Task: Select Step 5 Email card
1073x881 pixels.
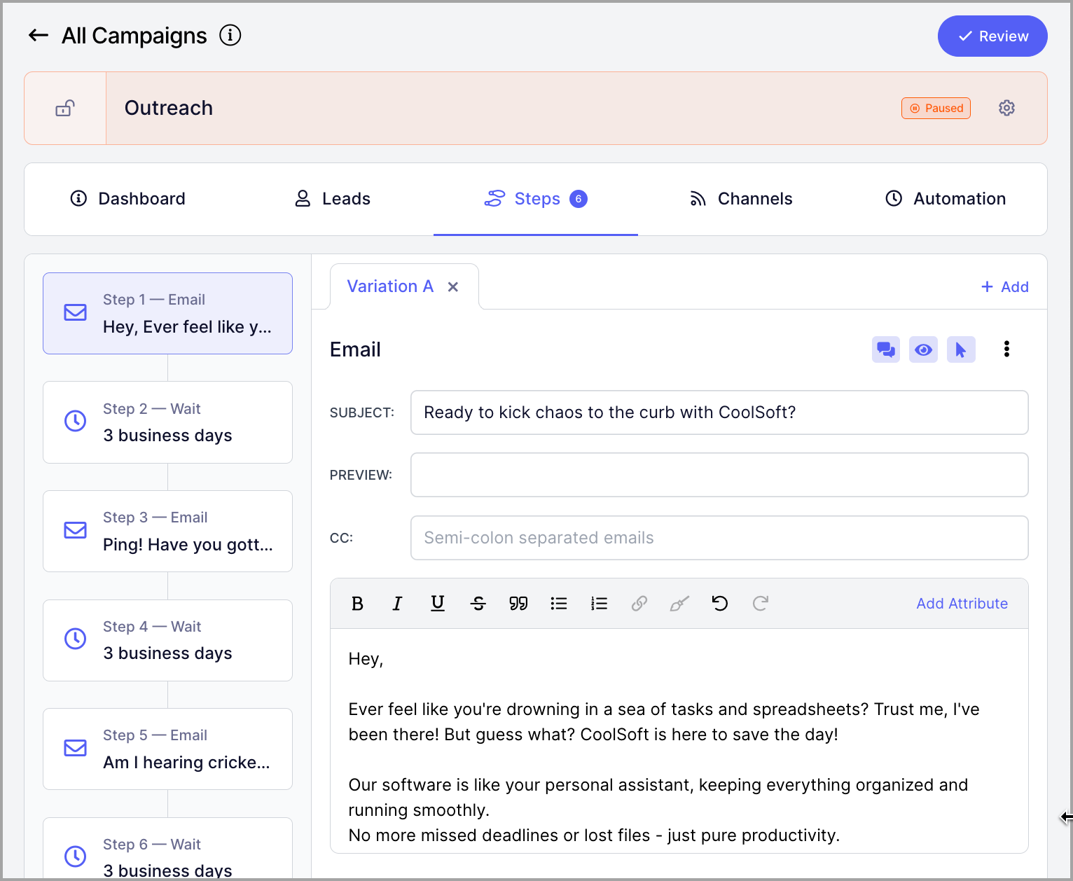Action: click(x=167, y=749)
